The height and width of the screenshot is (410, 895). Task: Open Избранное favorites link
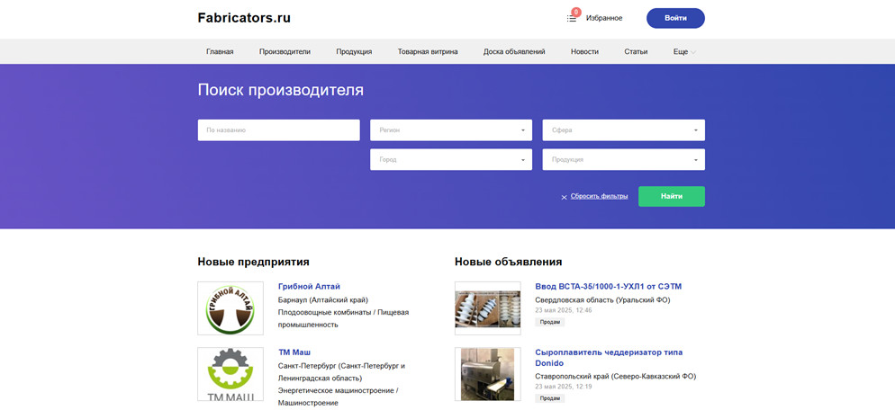(604, 18)
